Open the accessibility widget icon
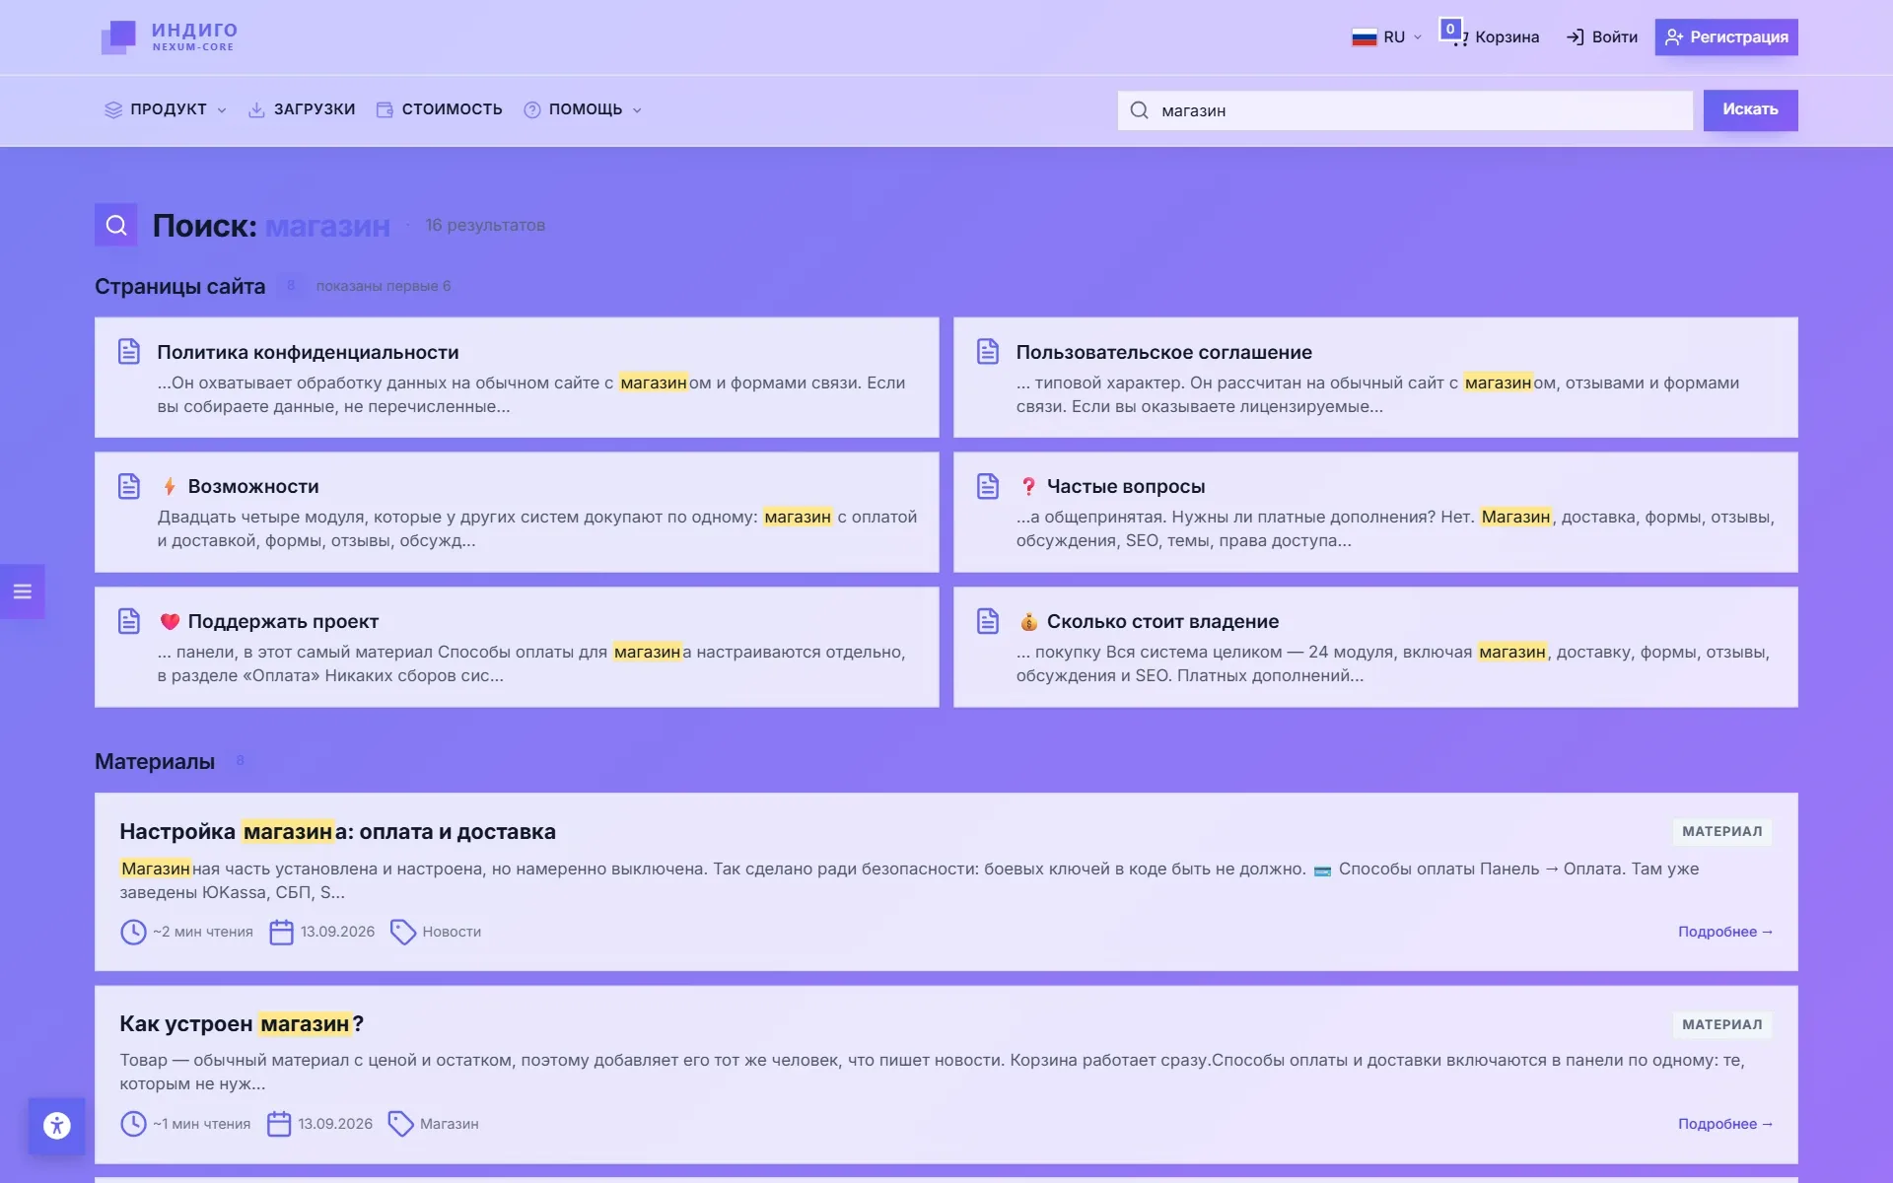The height and width of the screenshot is (1183, 1893). coord(57,1125)
